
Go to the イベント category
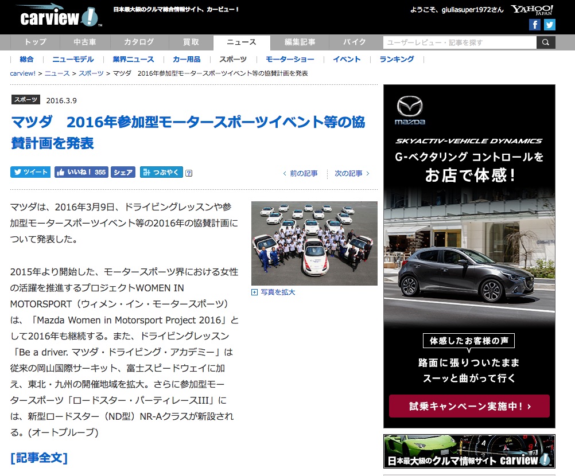pos(347,60)
